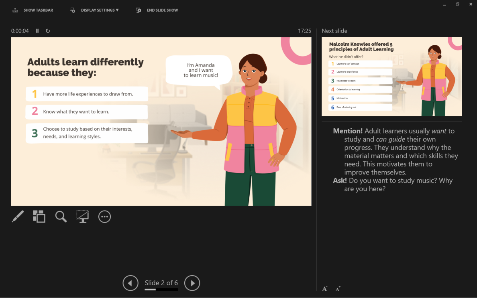Make the notes text smaller
The width and height of the screenshot is (477, 298).
[338, 289]
